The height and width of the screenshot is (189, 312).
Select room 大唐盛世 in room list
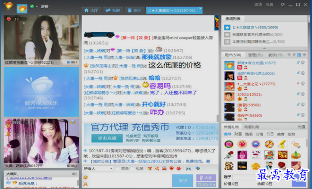point(250,27)
